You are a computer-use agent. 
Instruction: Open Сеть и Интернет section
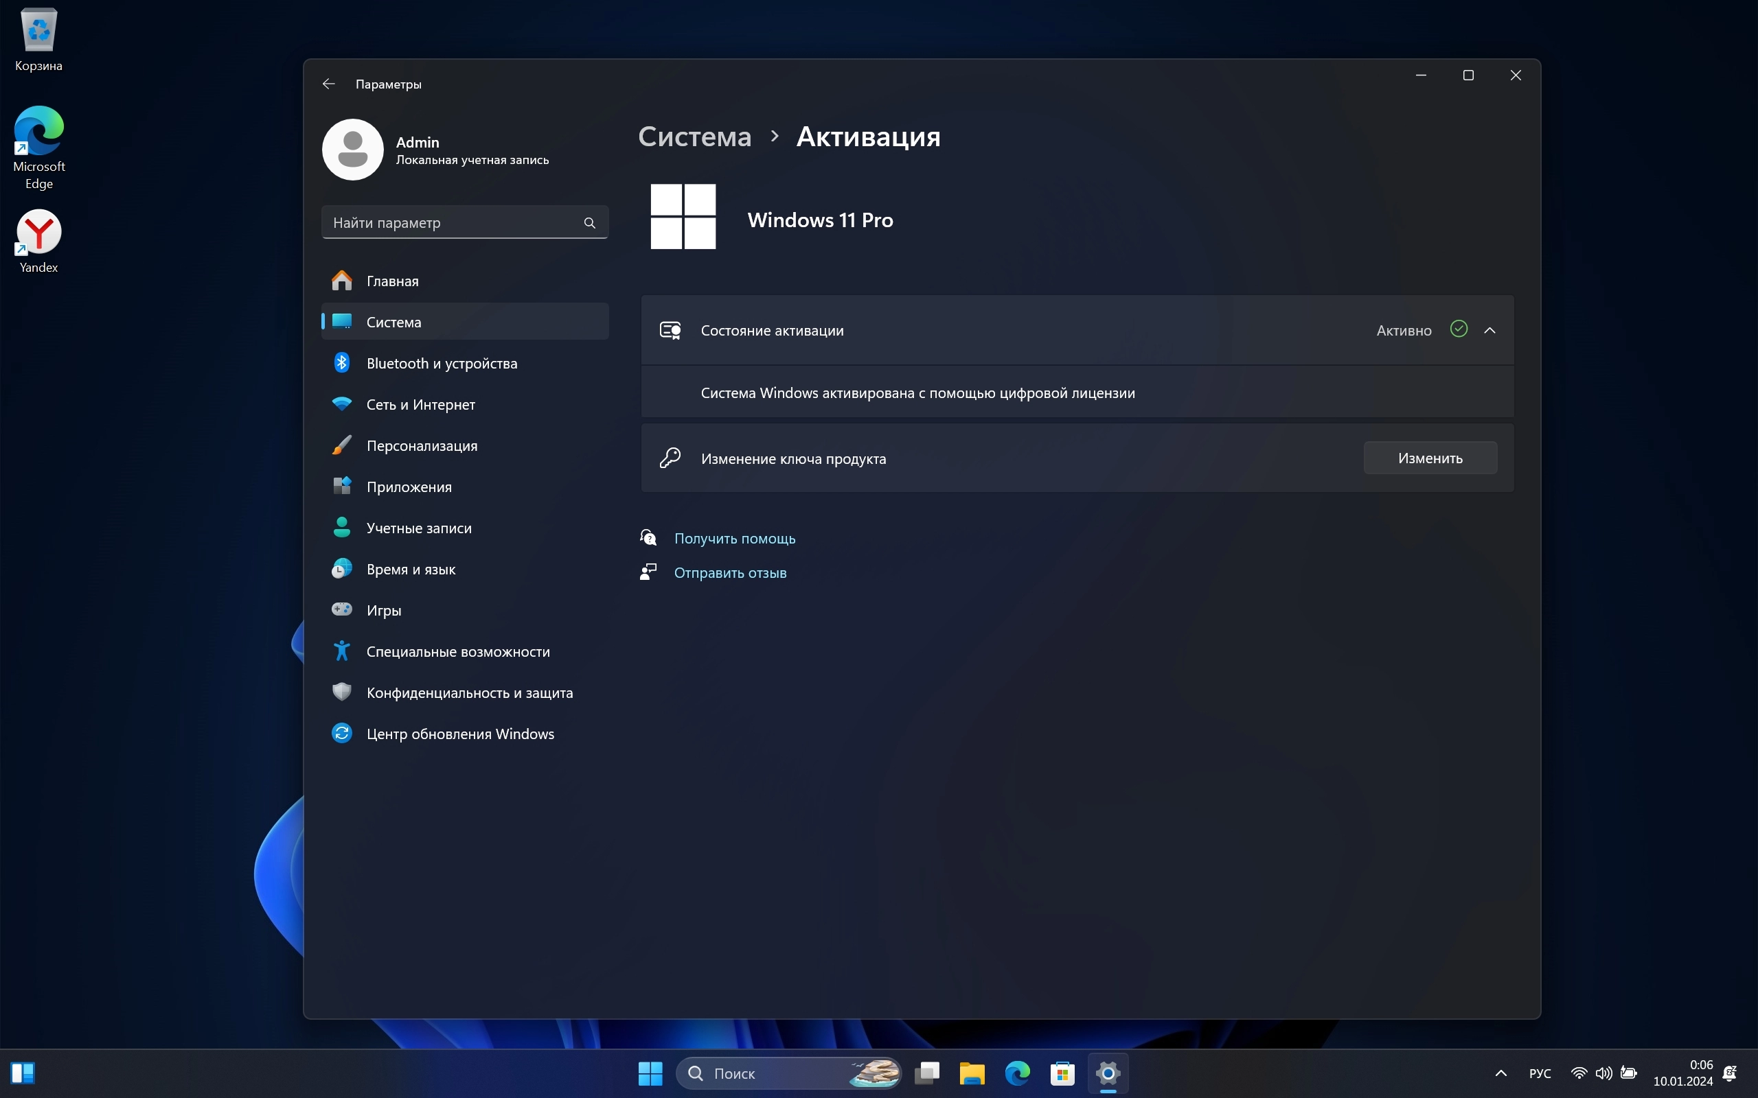[x=420, y=404]
